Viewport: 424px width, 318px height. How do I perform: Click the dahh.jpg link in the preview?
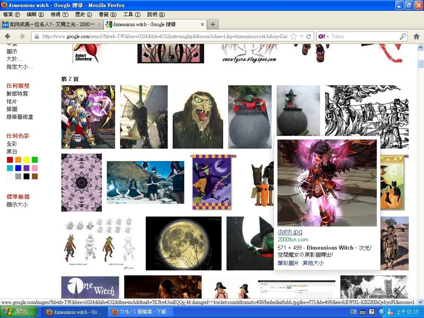pos(290,231)
